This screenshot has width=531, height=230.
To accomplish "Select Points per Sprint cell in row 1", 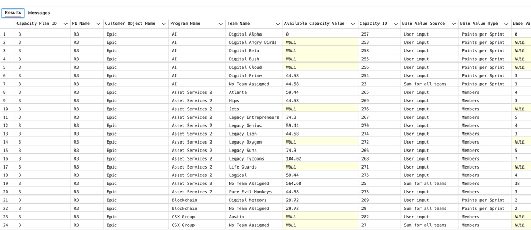I will [x=485, y=34].
